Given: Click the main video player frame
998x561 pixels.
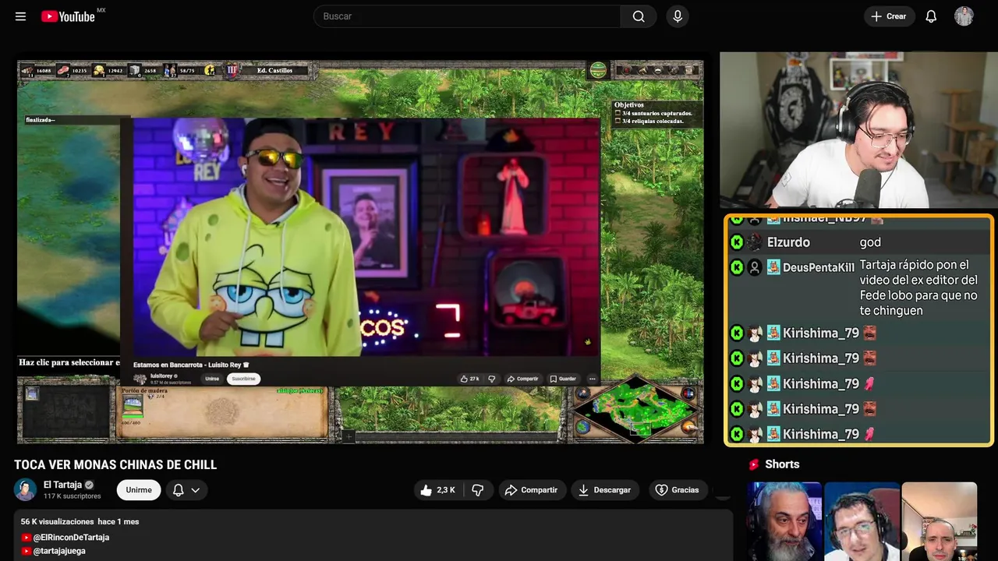Looking at the screenshot, I should tap(360, 252).
